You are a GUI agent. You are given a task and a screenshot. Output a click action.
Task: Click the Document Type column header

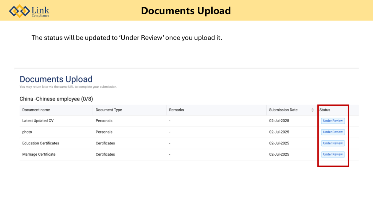(109, 110)
